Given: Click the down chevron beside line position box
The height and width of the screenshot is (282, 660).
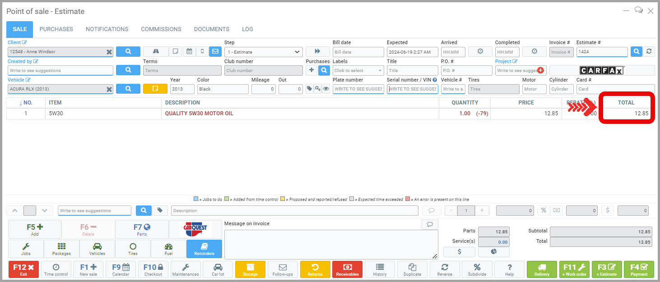Looking at the screenshot, I should pyautogui.click(x=44, y=210).
